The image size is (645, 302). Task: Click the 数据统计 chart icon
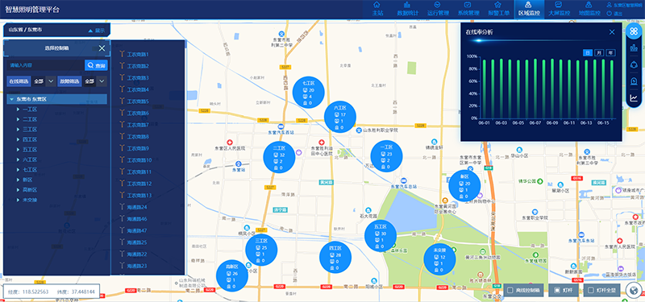tap(407, 5)
